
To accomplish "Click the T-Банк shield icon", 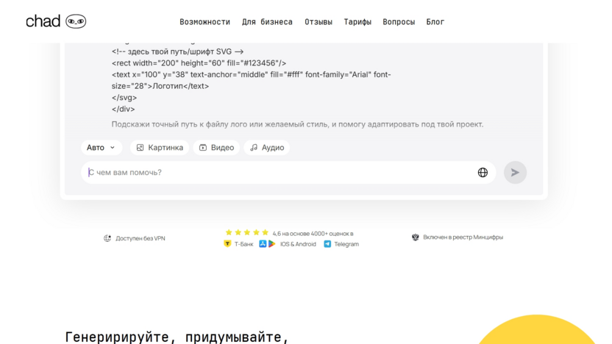I will tap(227, 244).
